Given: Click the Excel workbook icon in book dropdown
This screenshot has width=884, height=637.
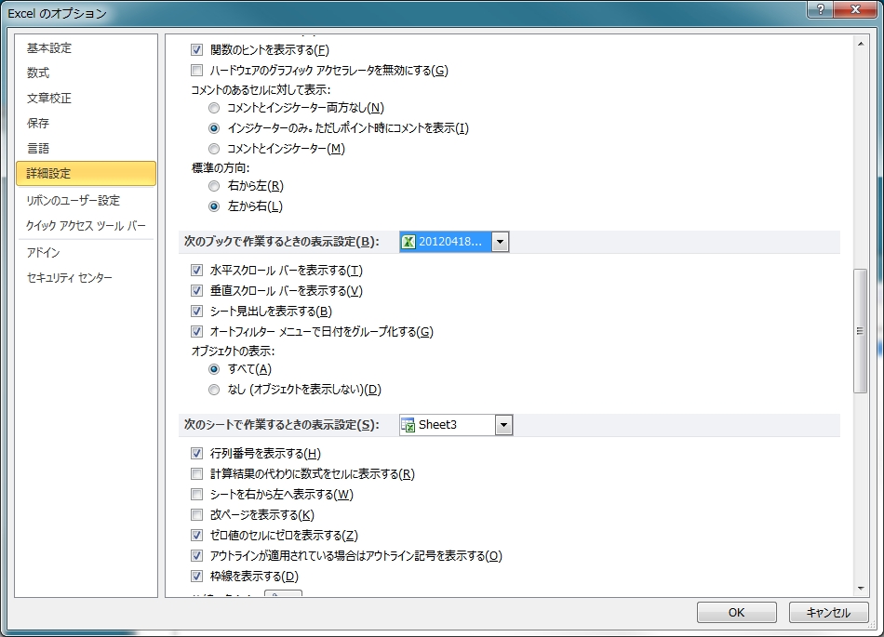Looking at the screenshot, I should 409,242.
